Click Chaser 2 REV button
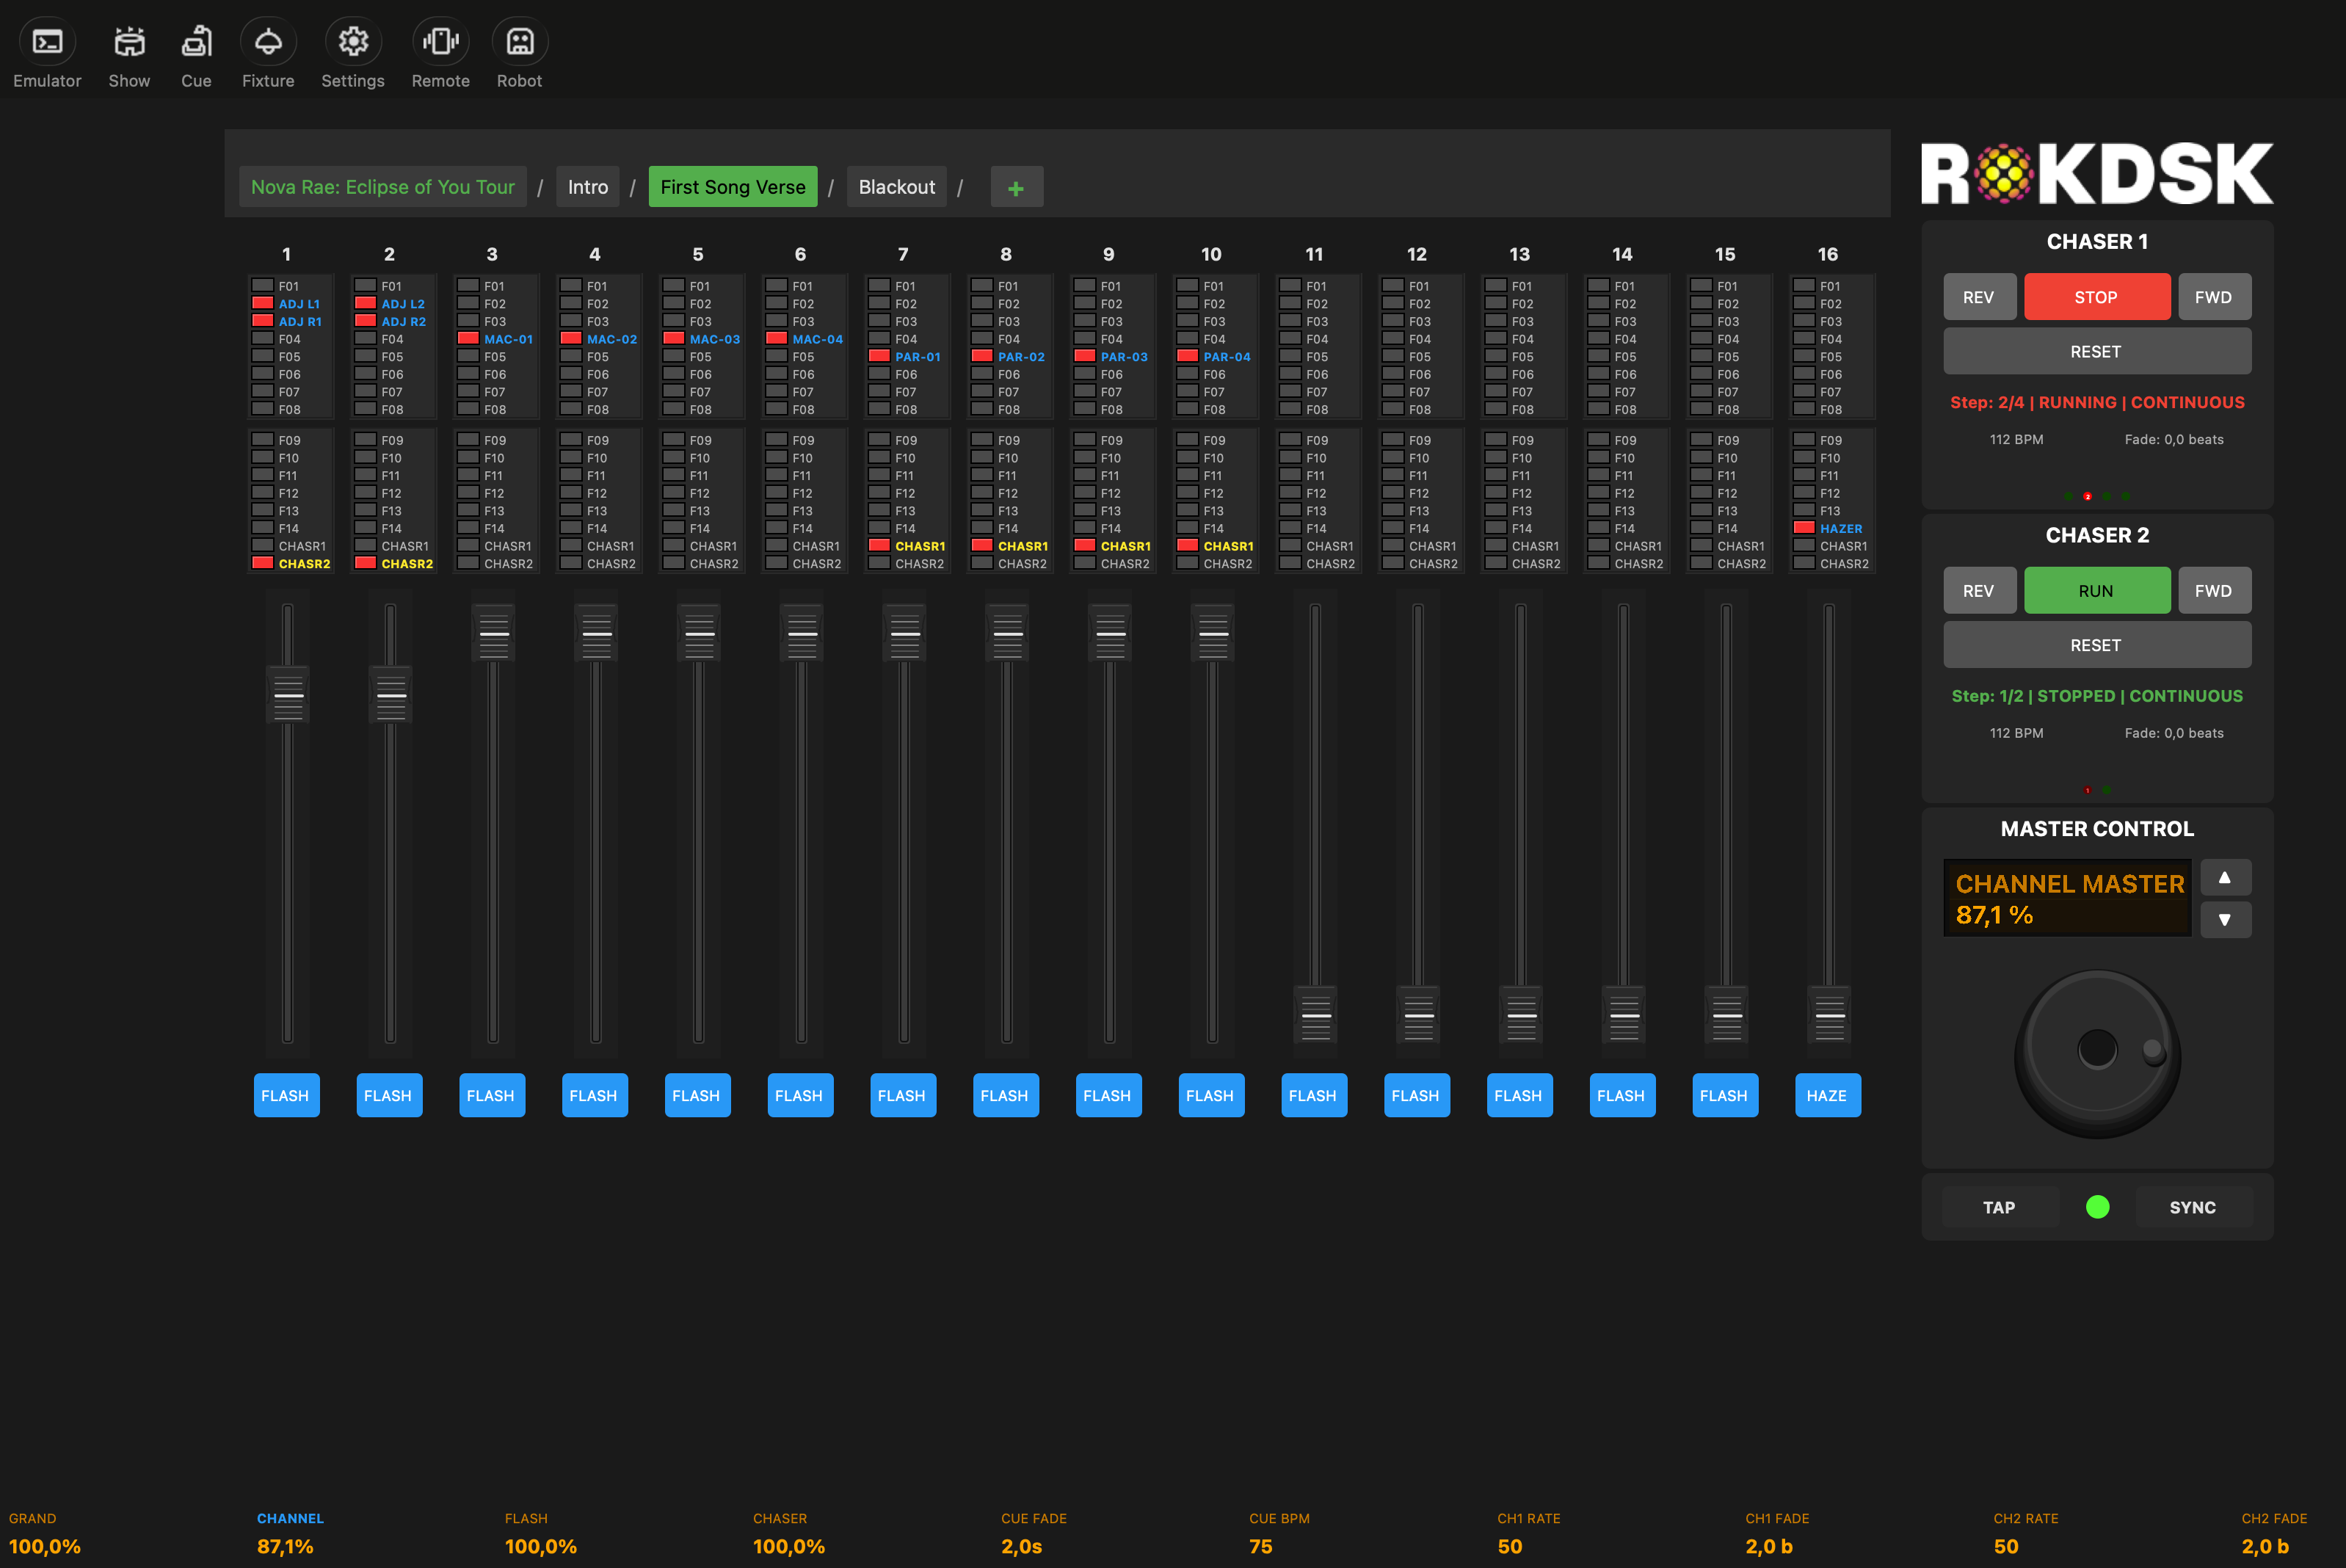Viewport: 2346px width, 1568px height. pyautogui.click(x=1978, y=590)
